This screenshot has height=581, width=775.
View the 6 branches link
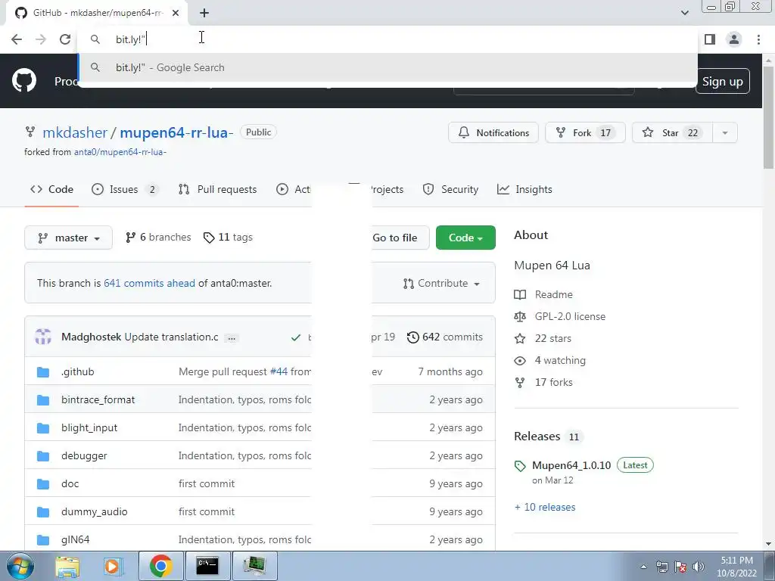158,238
